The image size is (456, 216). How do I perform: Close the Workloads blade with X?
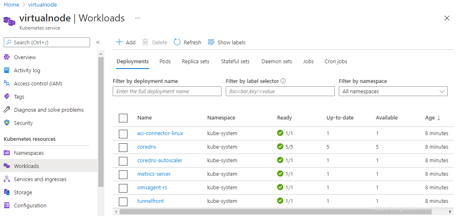447,18
